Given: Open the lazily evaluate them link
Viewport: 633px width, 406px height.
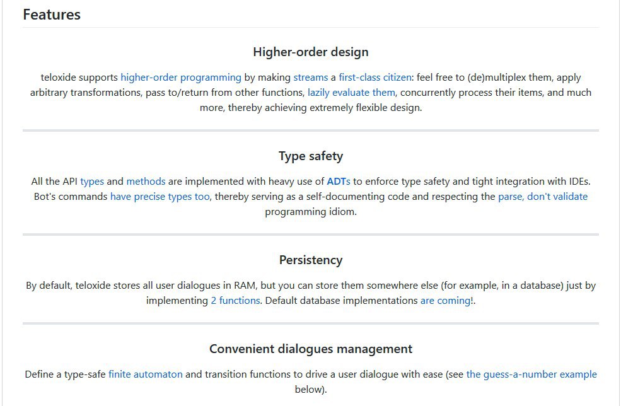Looking at the screenshot, I should 351,93.
